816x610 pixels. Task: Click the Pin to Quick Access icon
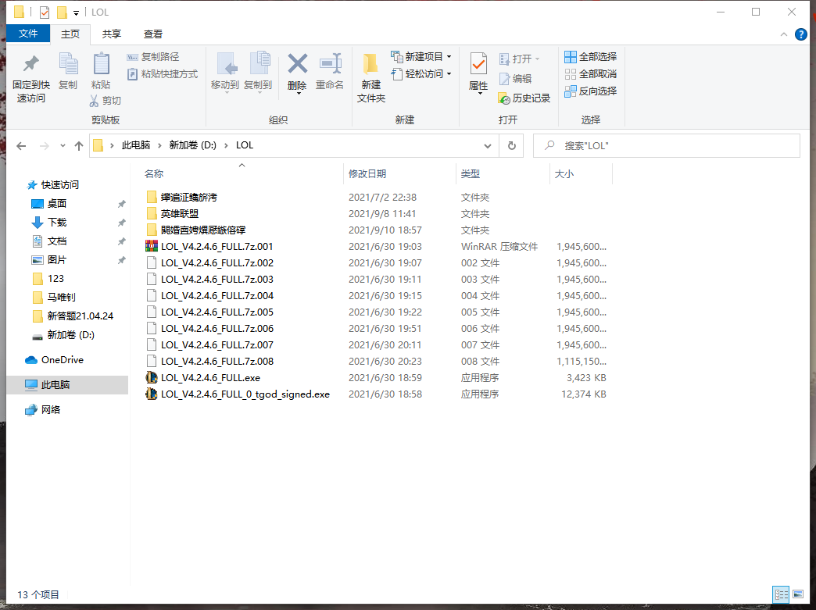coord(30,65)
